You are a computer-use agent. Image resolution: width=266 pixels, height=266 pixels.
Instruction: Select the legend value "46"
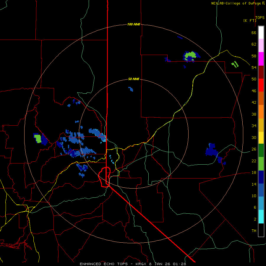tap(254, 91)
